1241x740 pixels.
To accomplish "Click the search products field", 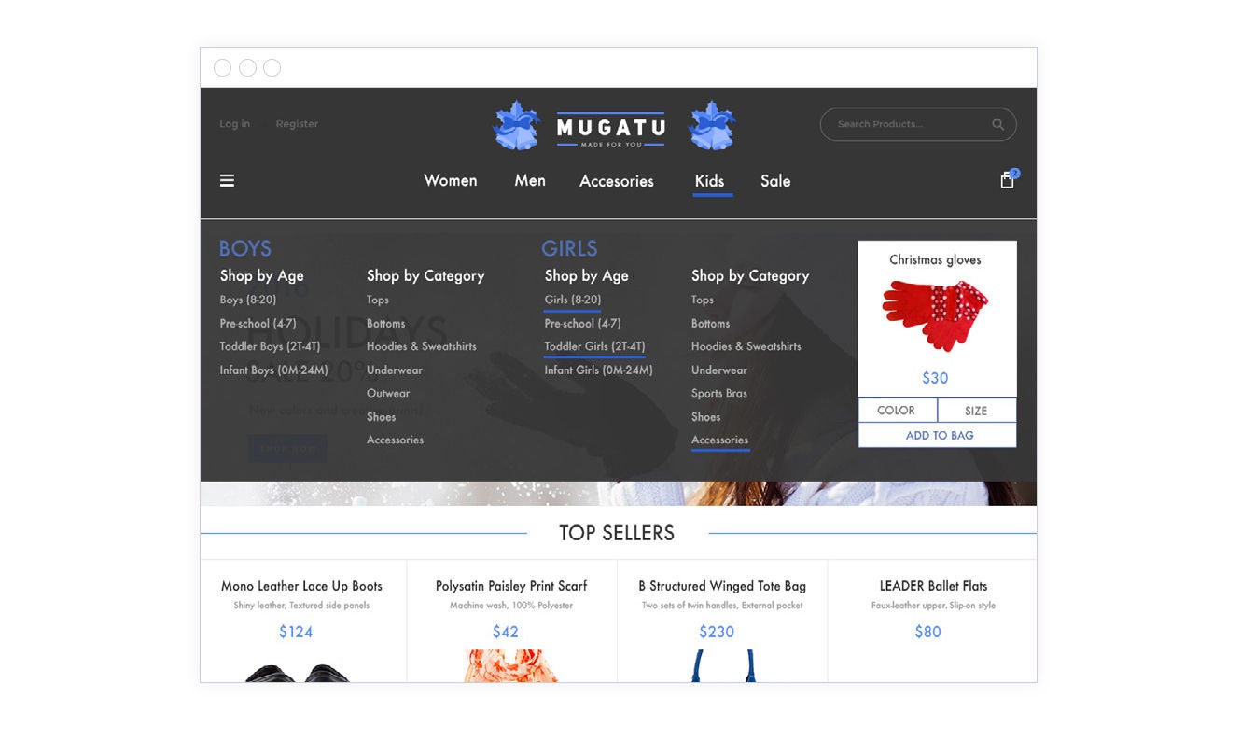I will click(918, 124).
